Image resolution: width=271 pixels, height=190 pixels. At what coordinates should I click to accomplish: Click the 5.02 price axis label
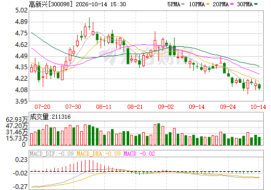point(21,10)
